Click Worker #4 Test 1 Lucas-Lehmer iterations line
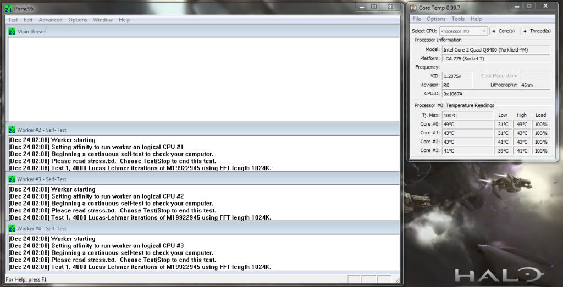The width and height of the screenshot is (563, 287). point(140,267)
